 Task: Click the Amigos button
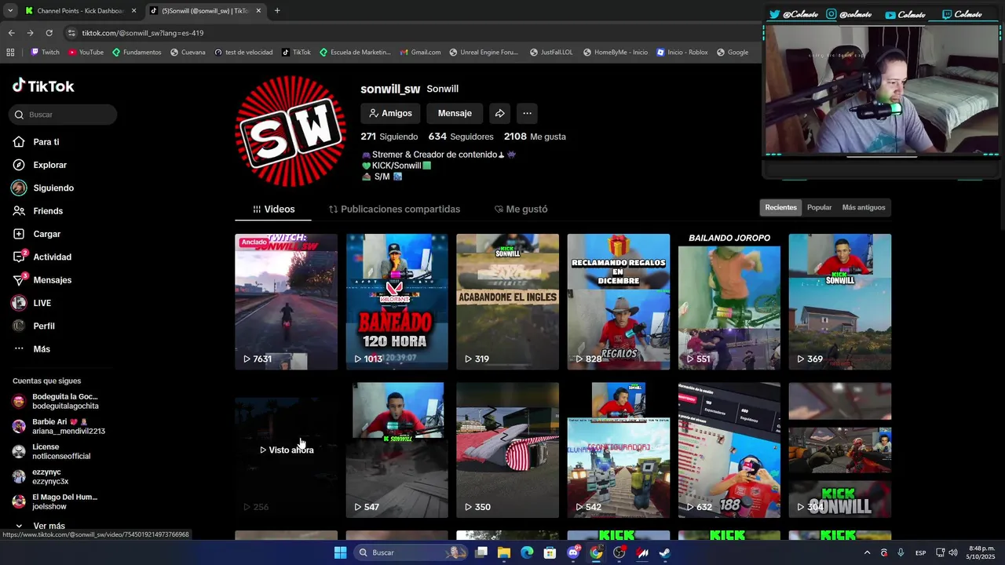tap(390, 113)
